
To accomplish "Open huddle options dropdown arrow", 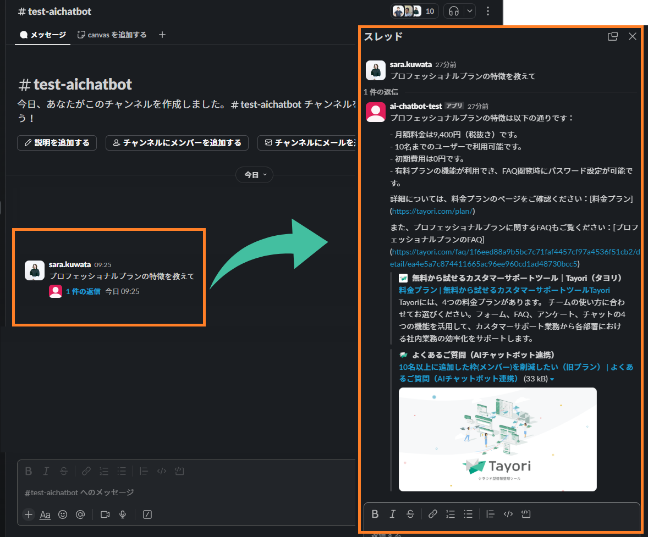I will (469, 11).
